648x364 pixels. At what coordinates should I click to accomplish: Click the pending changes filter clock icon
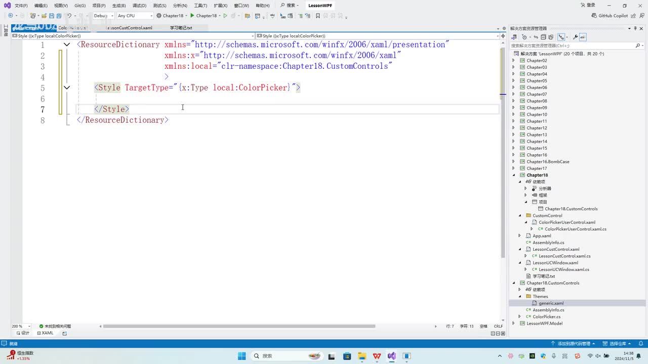pyautogui.click(x=524, y=37)
